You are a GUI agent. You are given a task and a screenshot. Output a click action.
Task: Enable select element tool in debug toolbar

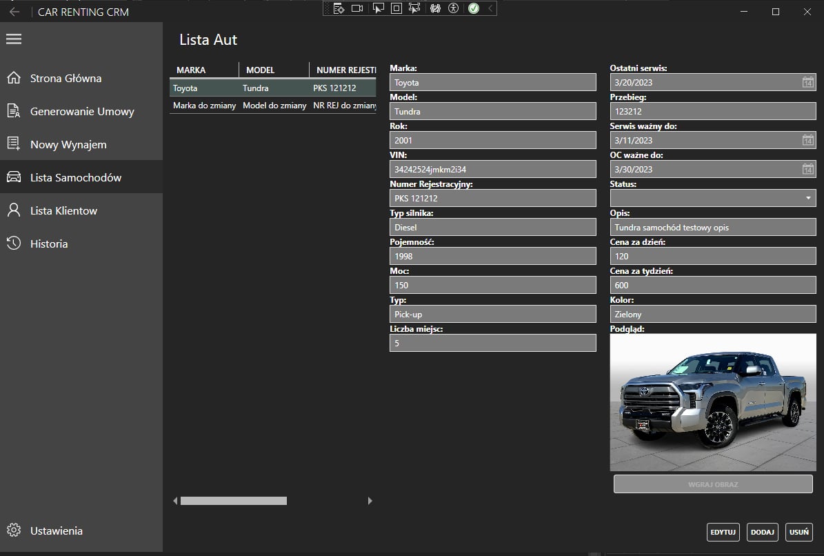click(x=378, y=8)
